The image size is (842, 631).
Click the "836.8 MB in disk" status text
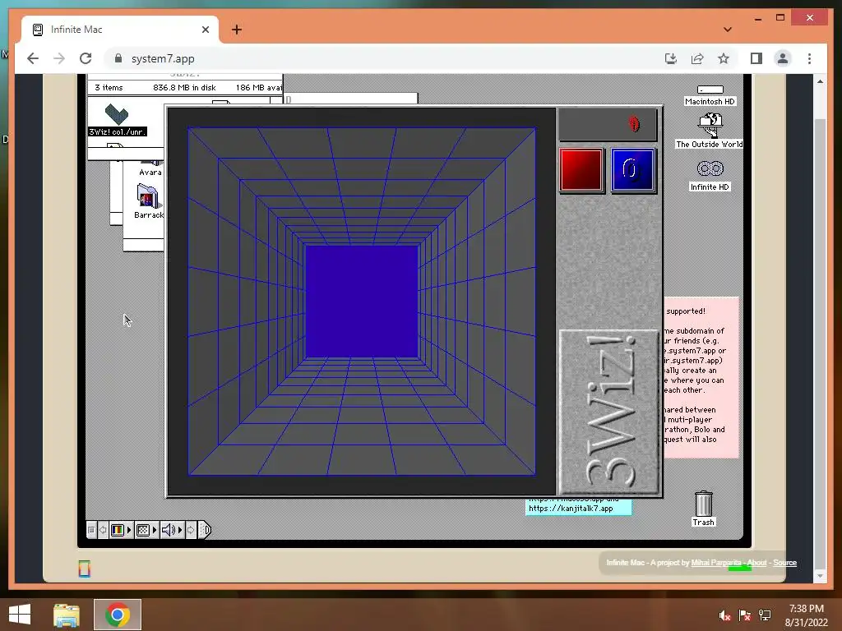coord(184,87)
